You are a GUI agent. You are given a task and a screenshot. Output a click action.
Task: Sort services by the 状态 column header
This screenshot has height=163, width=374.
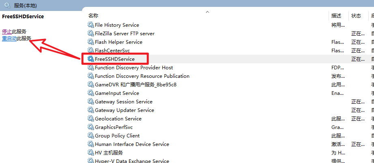coord(356,16)
